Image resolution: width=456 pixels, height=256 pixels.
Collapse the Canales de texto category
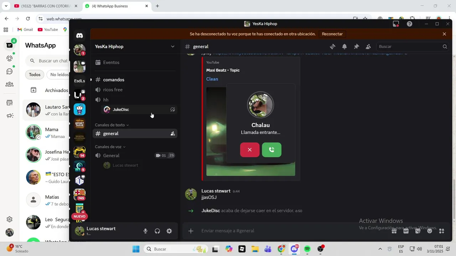point(112,125)
